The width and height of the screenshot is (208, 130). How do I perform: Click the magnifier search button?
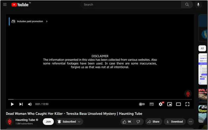187,5
